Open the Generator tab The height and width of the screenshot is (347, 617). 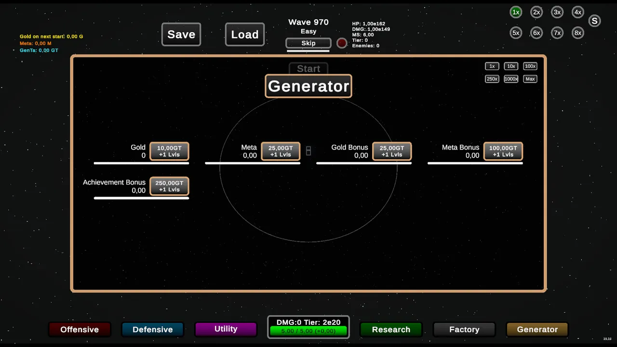click(x=537, y=330)
